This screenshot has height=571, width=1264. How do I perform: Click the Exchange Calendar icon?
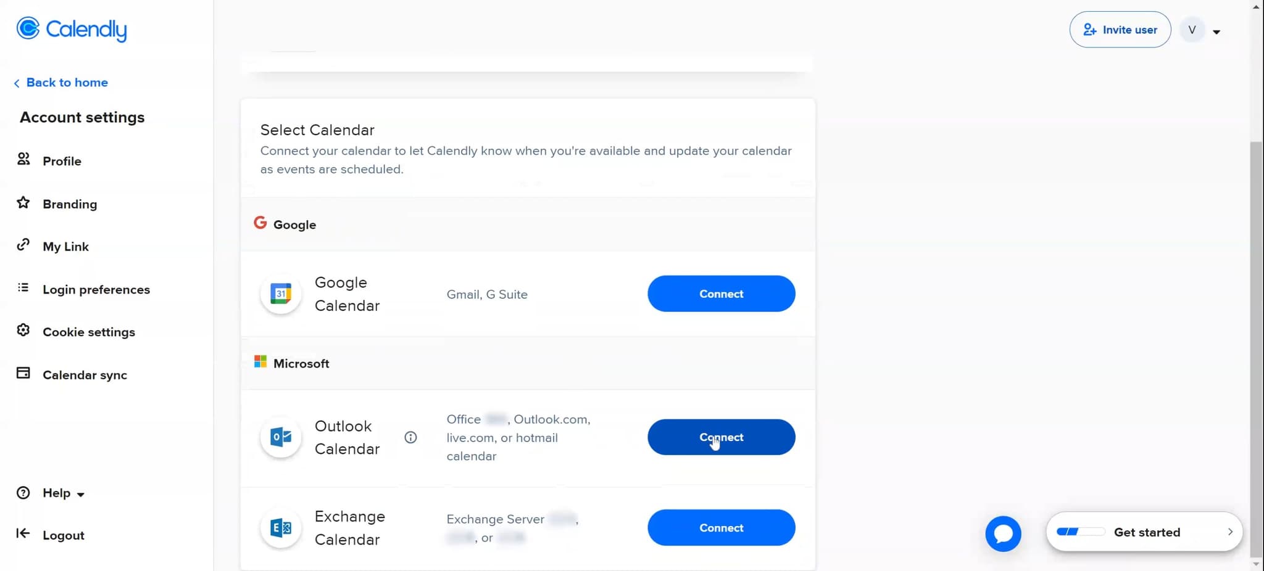[x=280, y=527]
